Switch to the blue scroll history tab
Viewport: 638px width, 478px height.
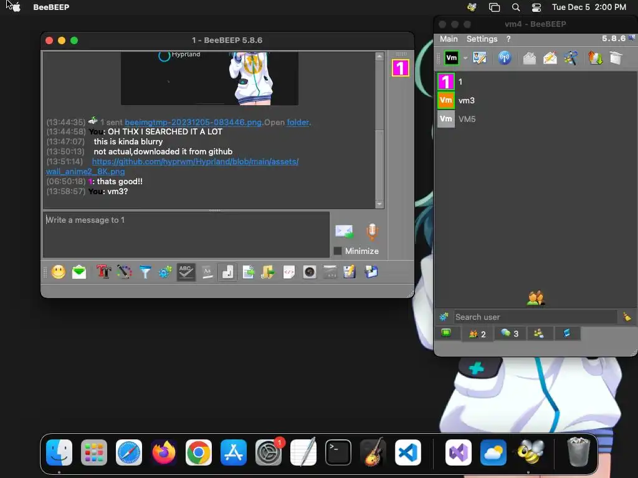(x=566, y=334)
